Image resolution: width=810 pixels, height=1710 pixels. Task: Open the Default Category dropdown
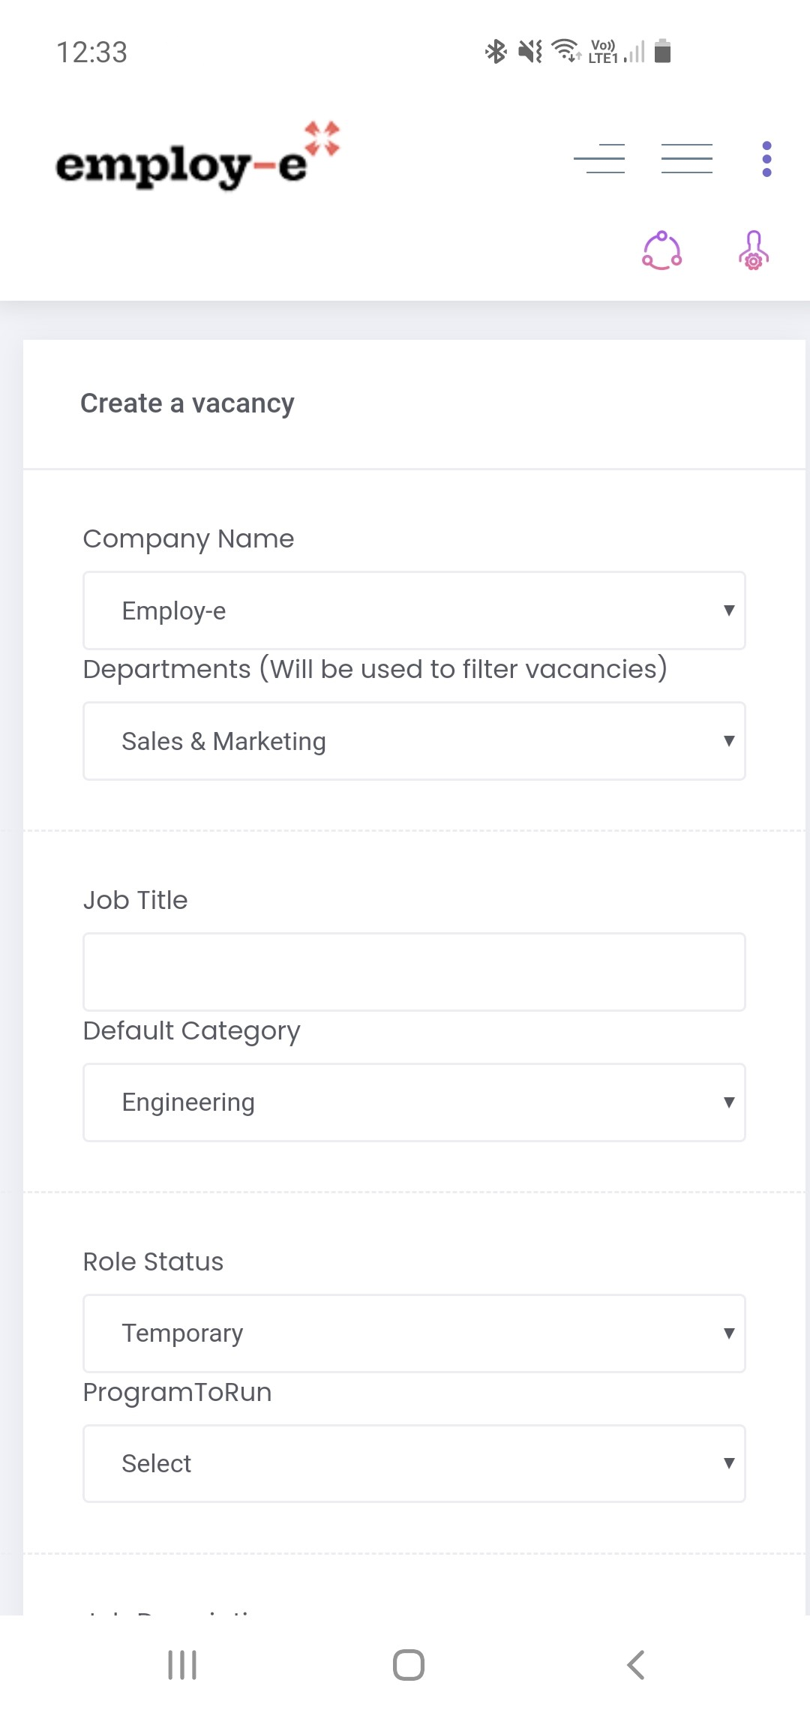414,1102
